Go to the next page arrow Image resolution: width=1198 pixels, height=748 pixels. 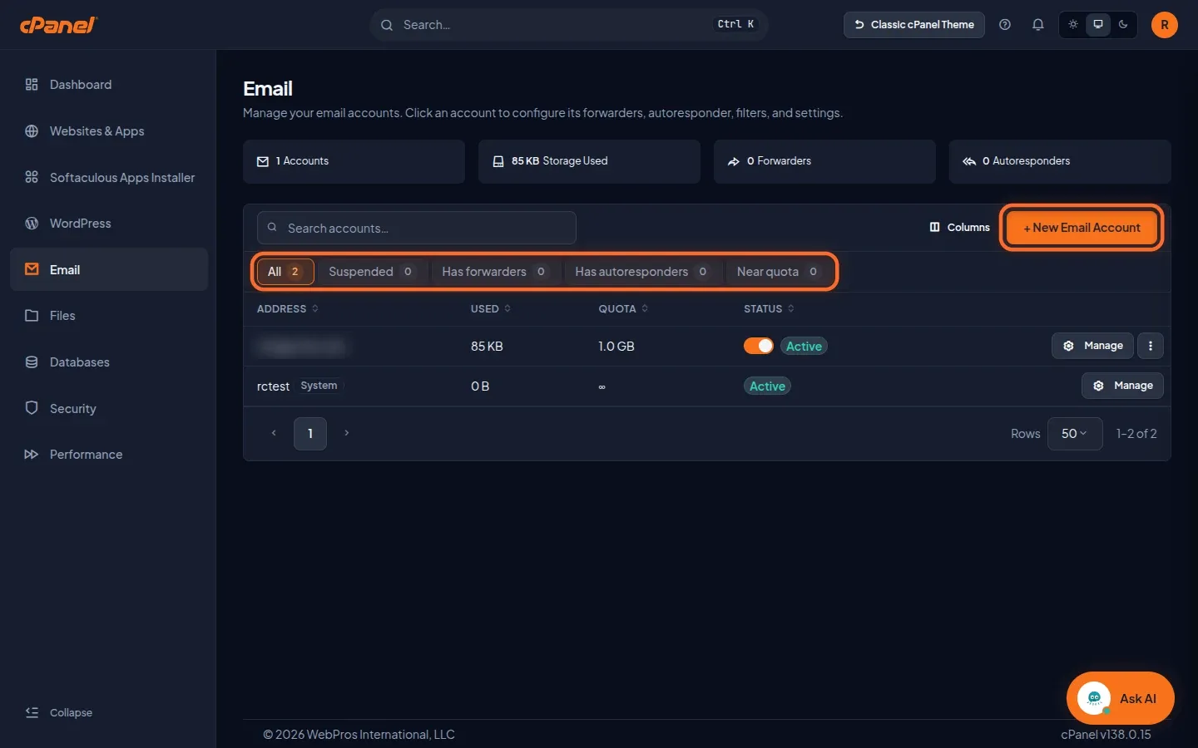pos(347,433)
